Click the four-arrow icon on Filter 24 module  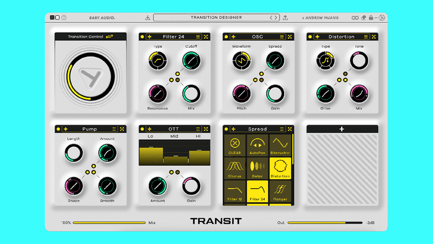[x=206, y=37]
